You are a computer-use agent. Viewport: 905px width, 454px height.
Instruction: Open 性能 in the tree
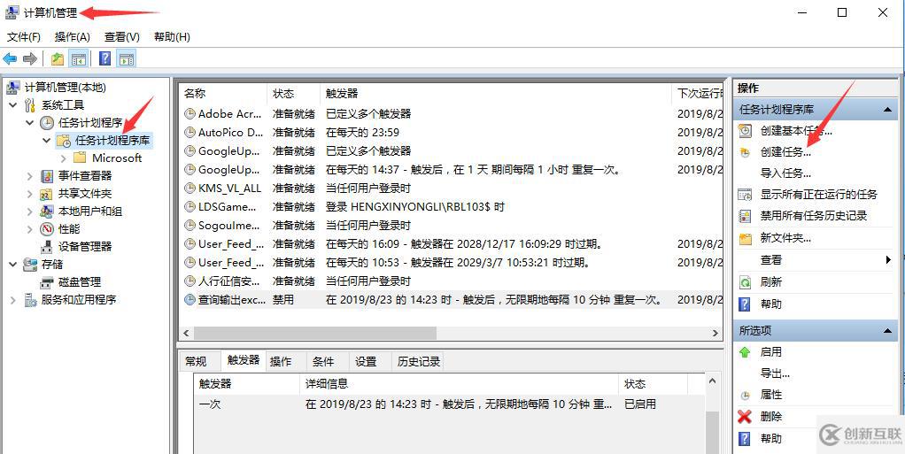point(69,229)
